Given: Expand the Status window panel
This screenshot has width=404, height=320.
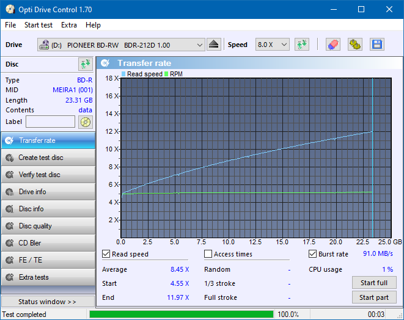Looking at the screenshot, I should pos(48,302).
